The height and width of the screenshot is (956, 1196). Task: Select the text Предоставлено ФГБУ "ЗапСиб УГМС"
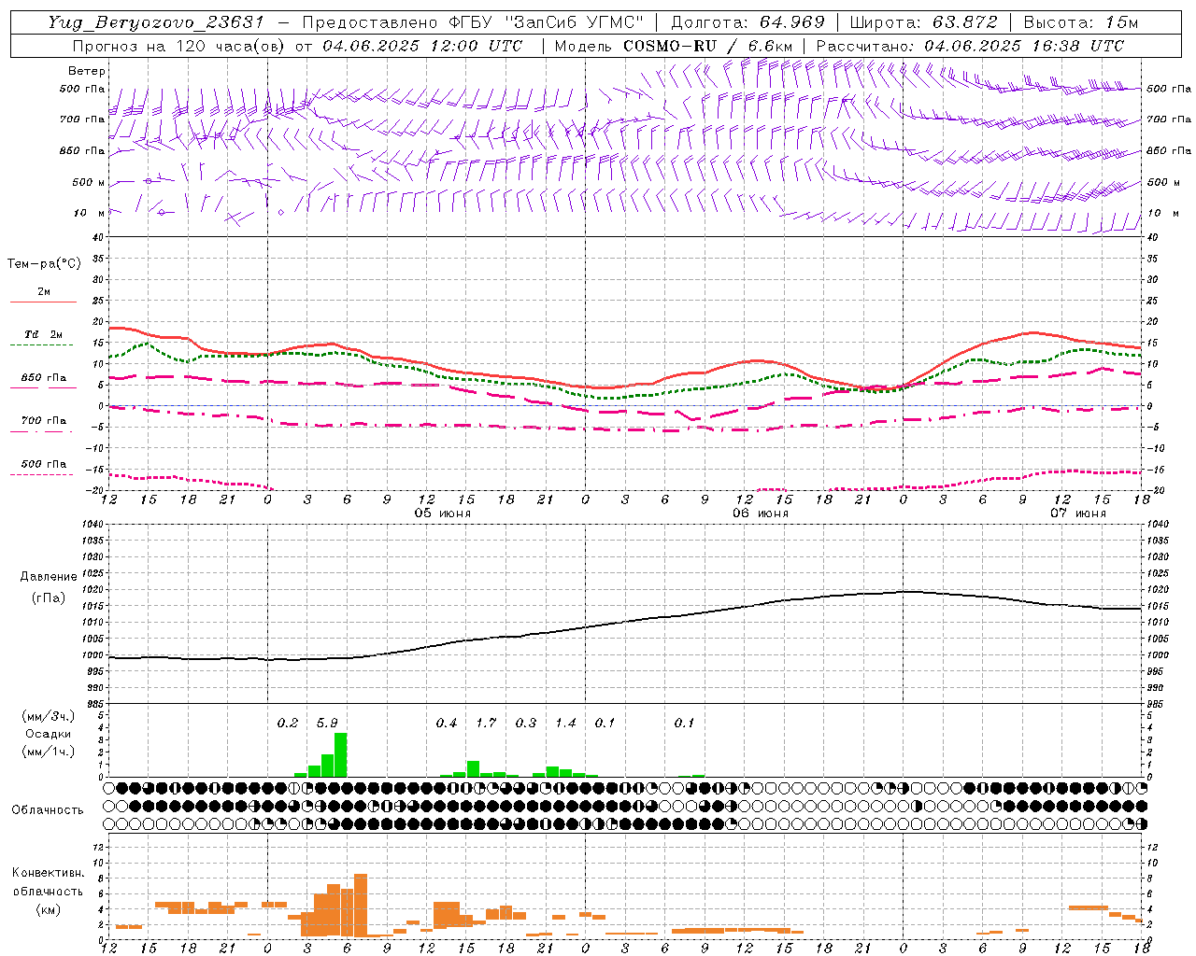pyautogui.click(x=474, y=22)
